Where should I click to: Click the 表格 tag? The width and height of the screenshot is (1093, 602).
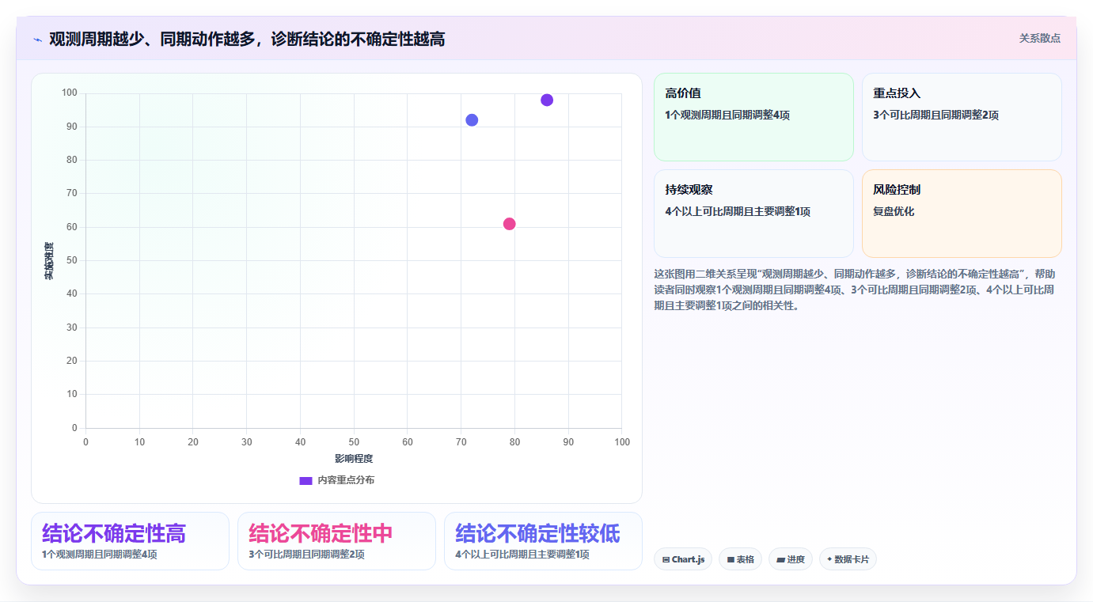741,559
